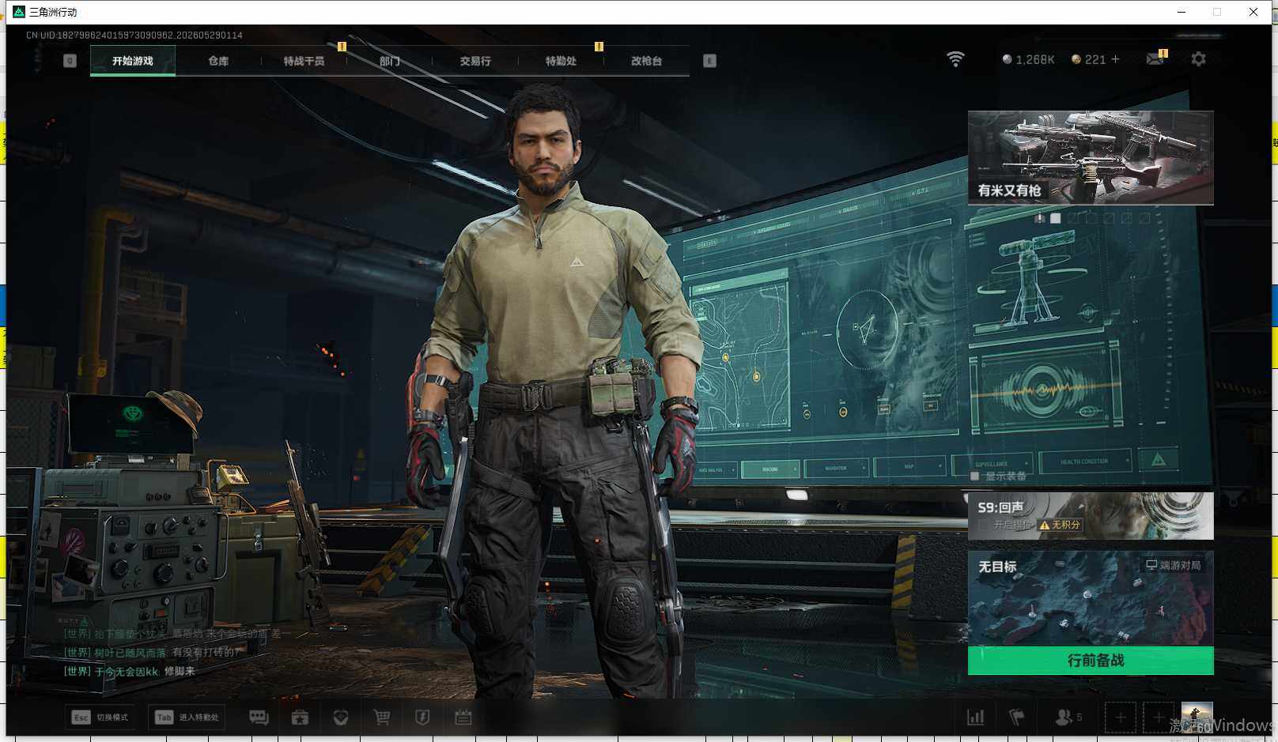Open the settings gear icon

(1198, 59)
